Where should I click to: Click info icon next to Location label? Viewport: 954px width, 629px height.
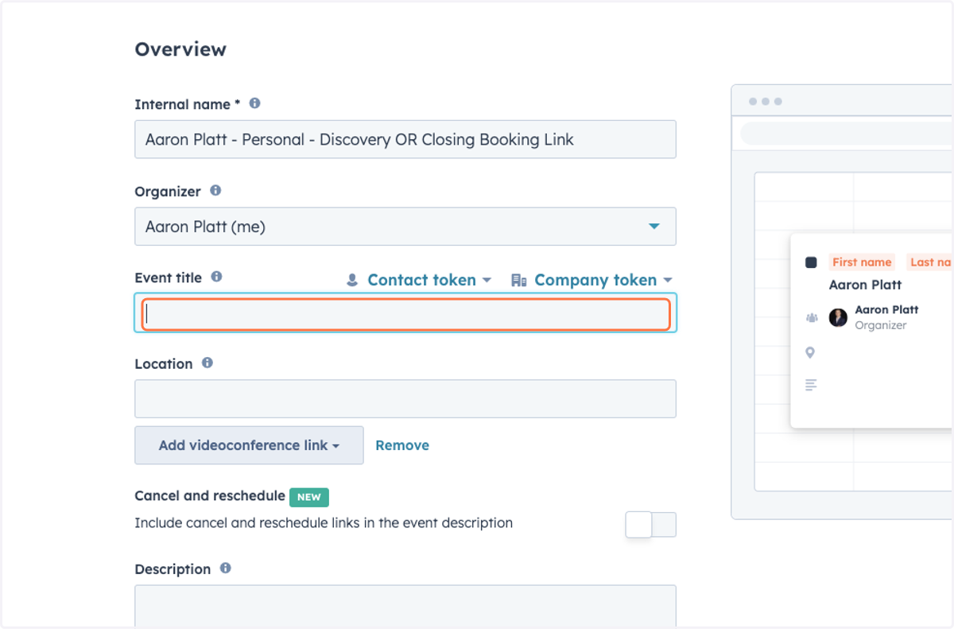207,363
